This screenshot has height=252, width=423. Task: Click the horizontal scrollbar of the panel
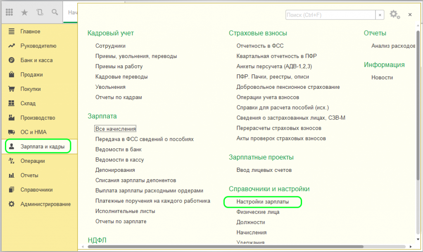225,247
